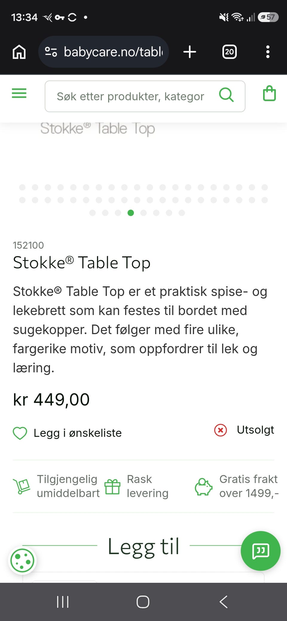Open a new browser tab
The image size is (287, 621).
point(190,52)
